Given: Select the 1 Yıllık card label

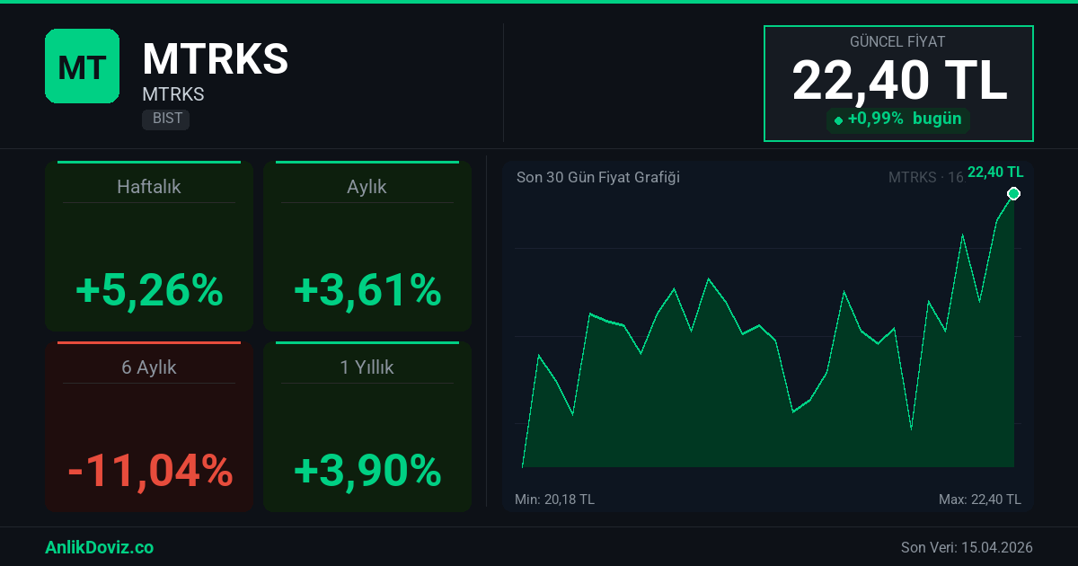Looking at the screenshot, I should pos(367,367).
